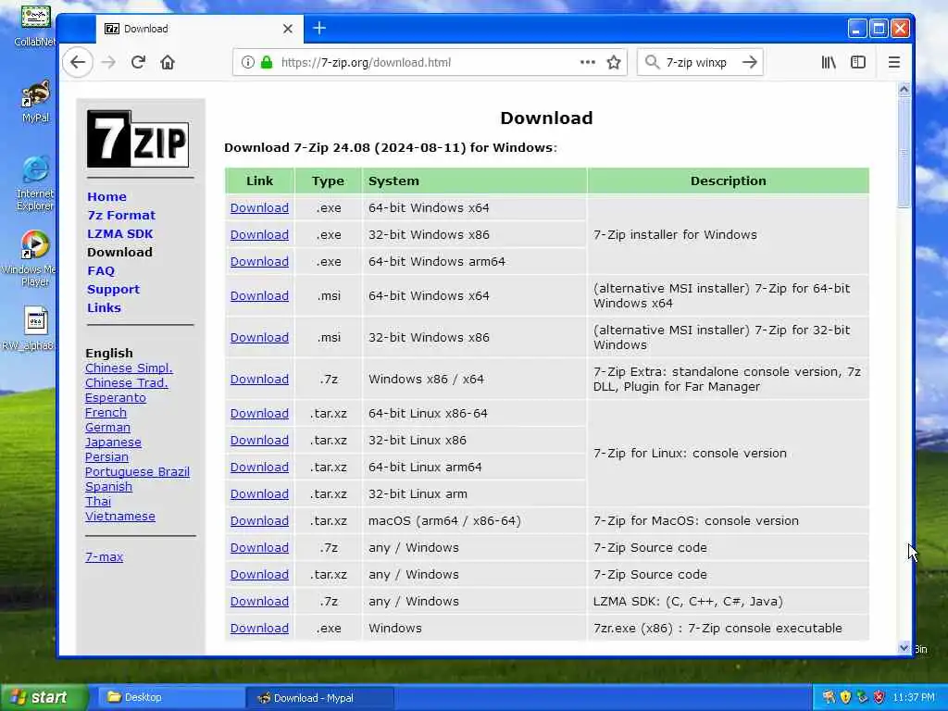Download macOS tar.xz console version
This screenshot has height=711, width=948.
point(259,520)
